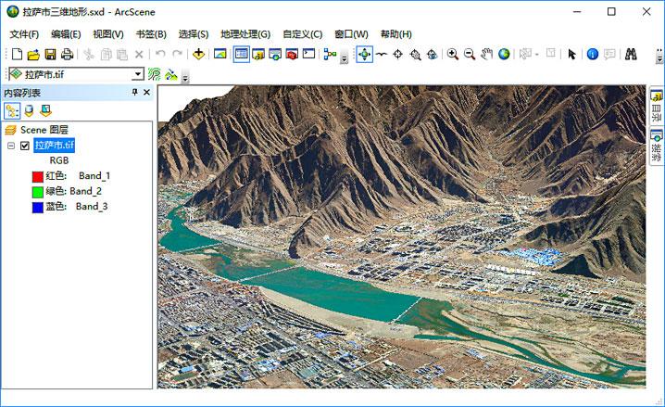Open the Find binoculars tool

[631, 55]
